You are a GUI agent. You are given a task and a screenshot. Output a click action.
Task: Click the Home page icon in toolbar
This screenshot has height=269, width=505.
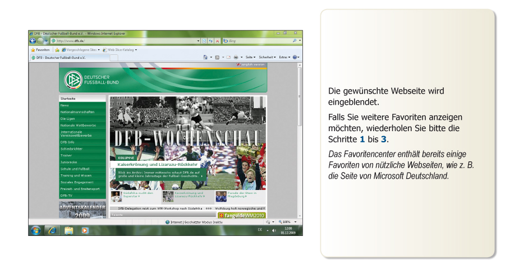click(205, 57)
